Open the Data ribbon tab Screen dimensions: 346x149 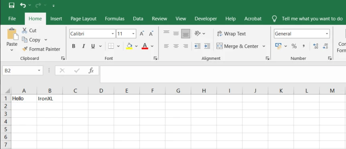(x=138, y=19)
